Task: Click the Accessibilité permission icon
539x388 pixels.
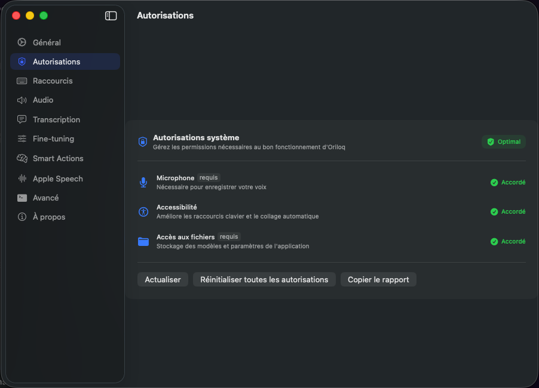Action: [x=143, y=212]
